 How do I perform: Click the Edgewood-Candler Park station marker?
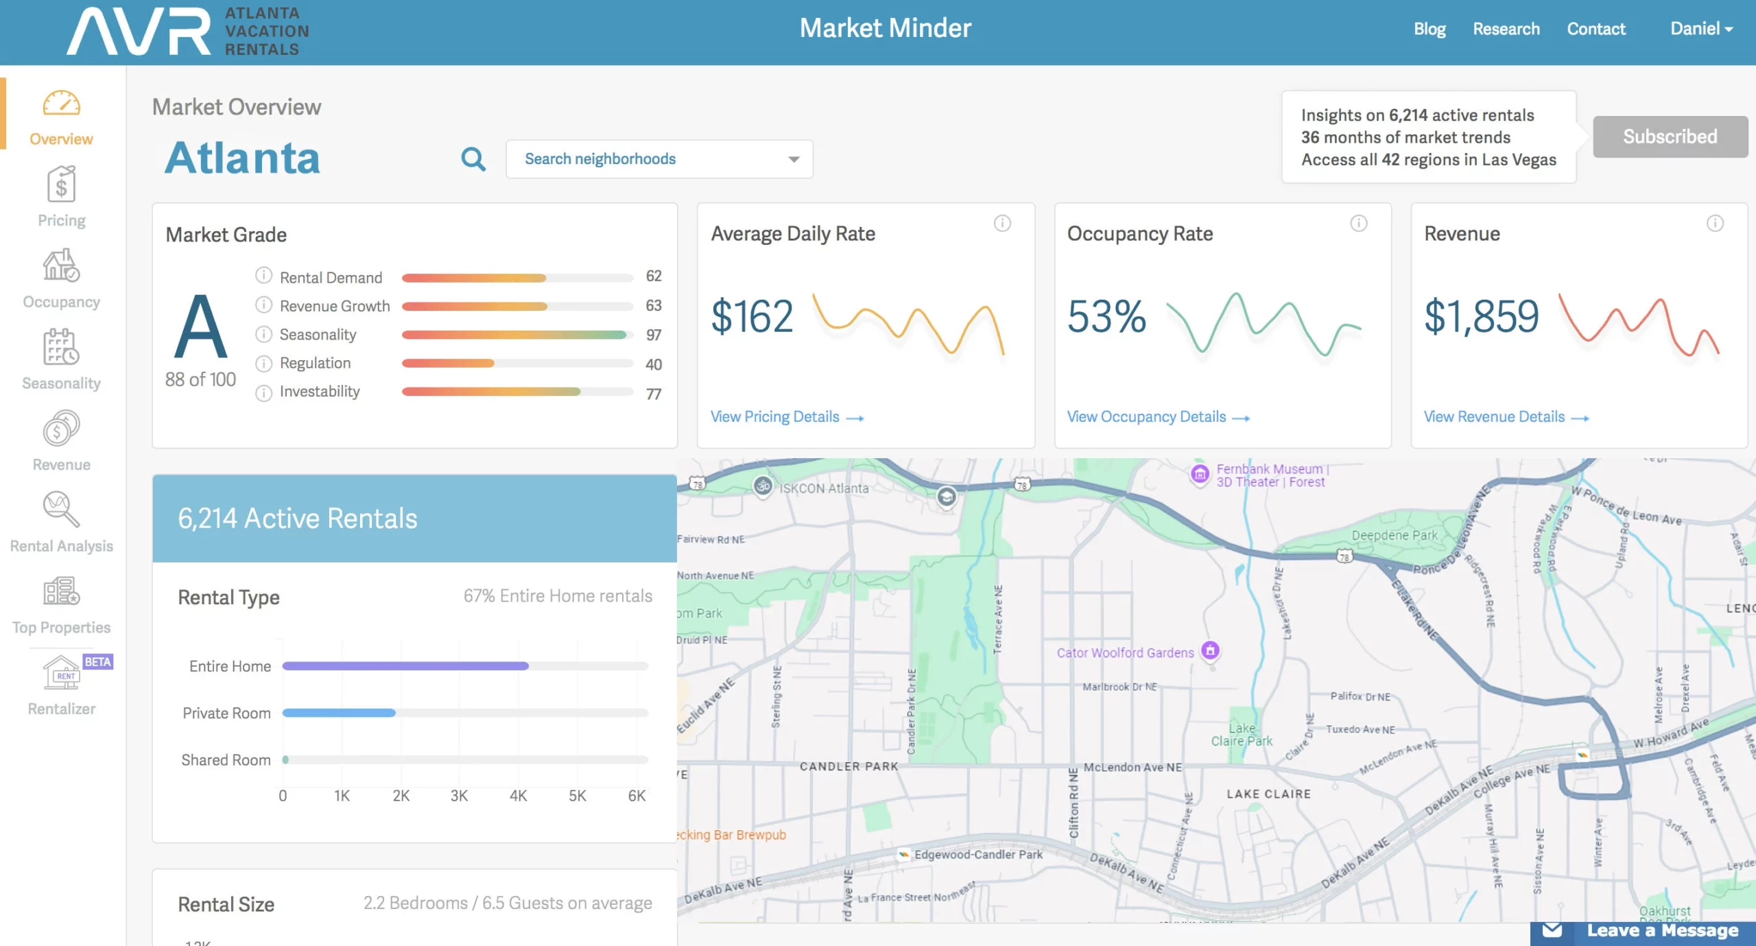[x=903, y=854]
